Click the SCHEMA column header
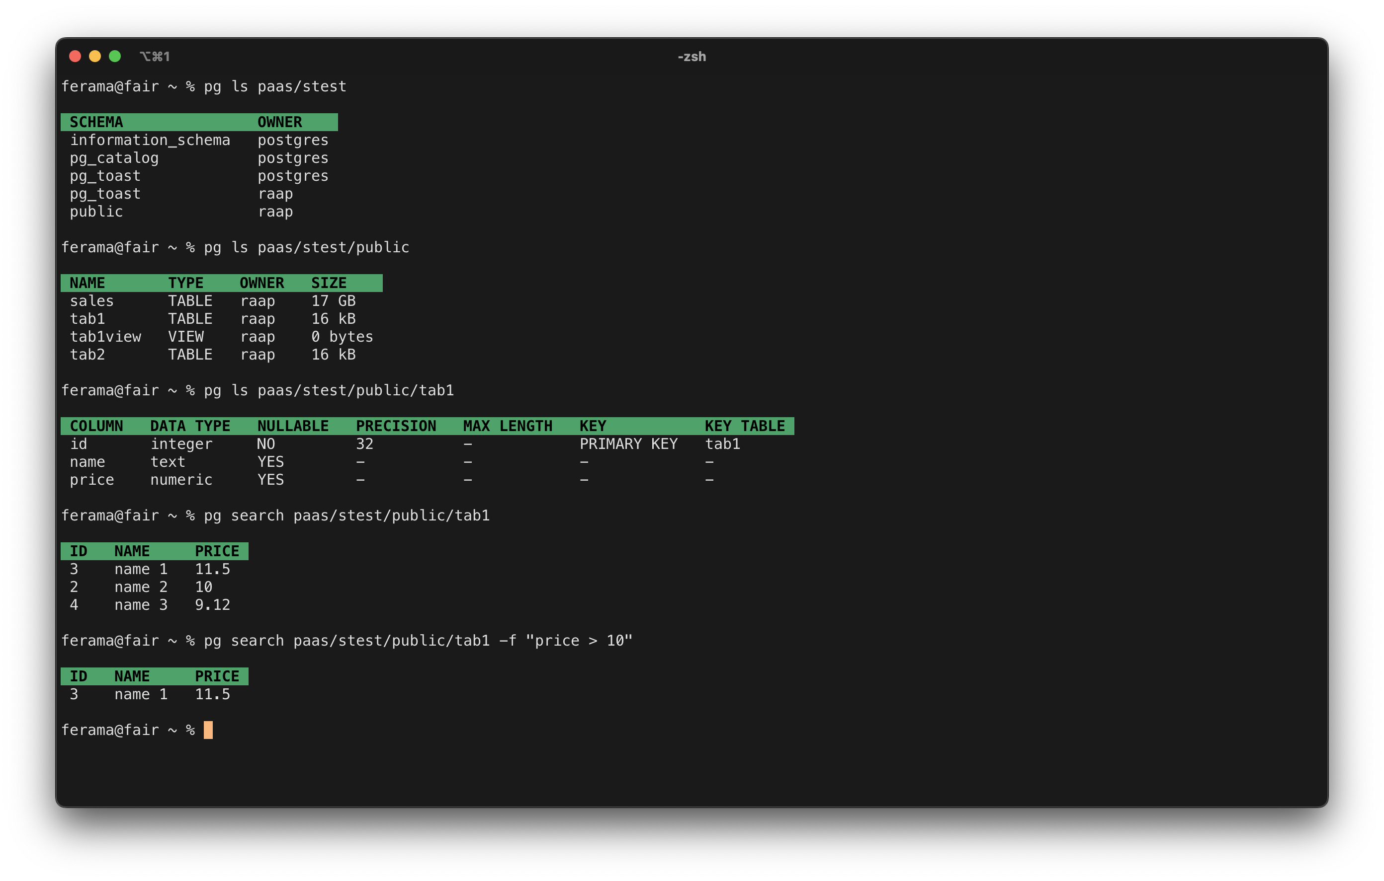Image resolution: width=1384 pixels, height=881 pixels. click(x=96, y=122)
